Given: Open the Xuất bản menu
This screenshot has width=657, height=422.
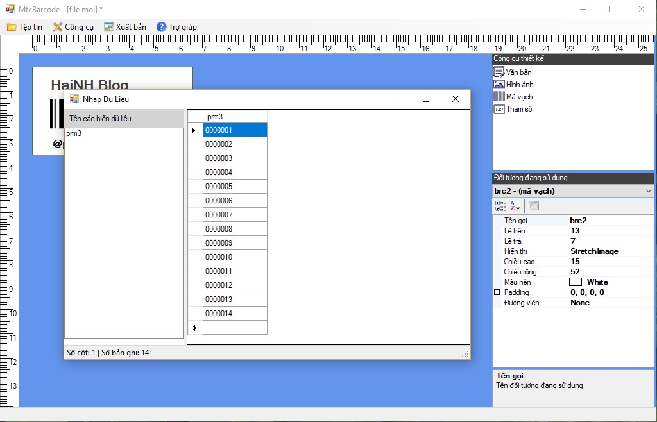Looking at the screenshot, I should tap(125, 27).
